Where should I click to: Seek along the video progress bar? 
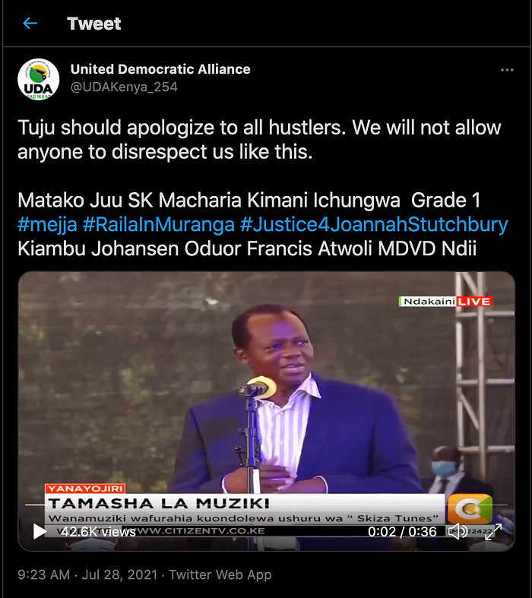266,505
